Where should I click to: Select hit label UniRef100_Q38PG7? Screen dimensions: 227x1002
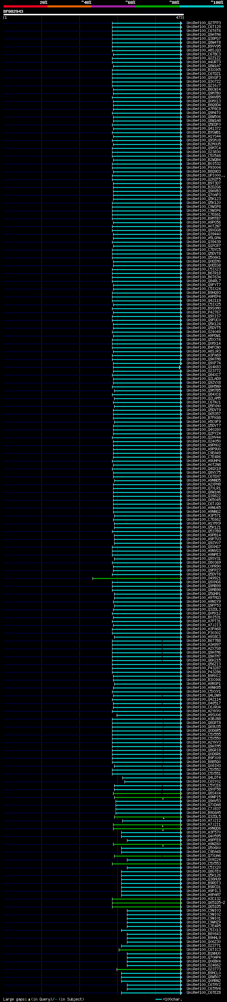click(203, 38)
